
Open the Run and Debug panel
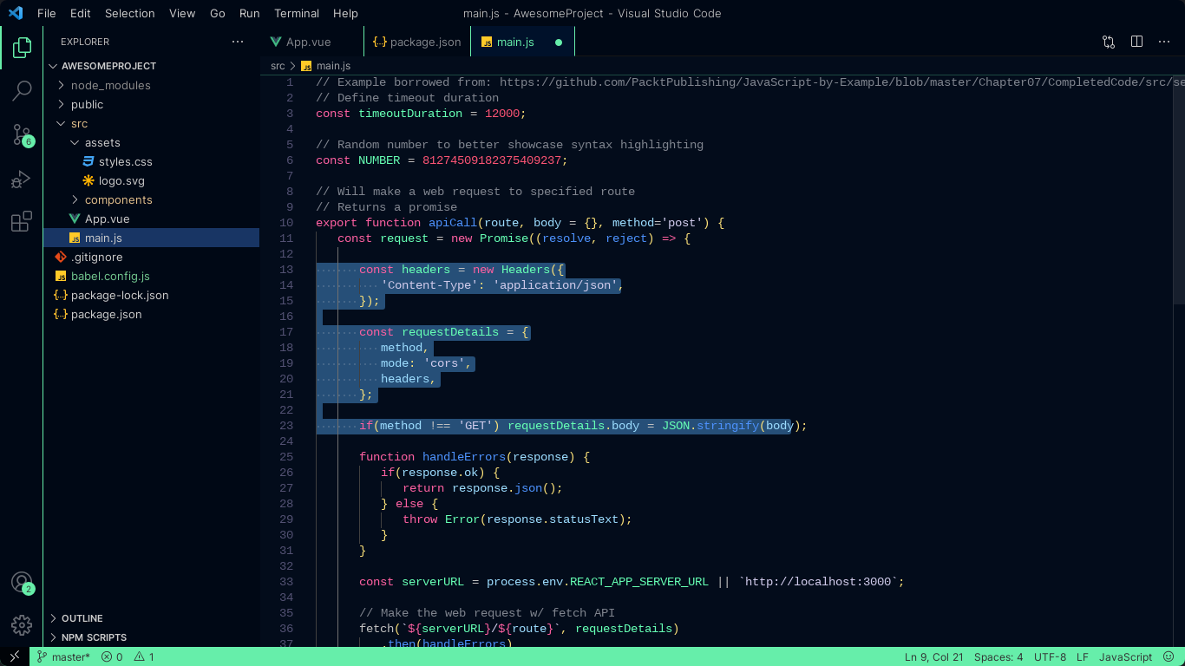(x=21, y=180)
